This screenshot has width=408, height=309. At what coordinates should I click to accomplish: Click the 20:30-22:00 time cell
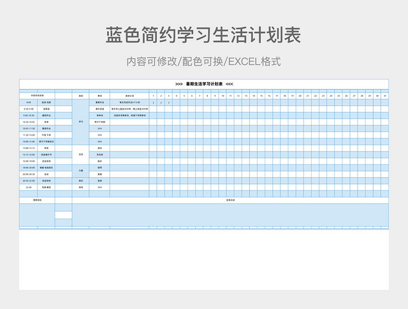click(x=29, y=181)
